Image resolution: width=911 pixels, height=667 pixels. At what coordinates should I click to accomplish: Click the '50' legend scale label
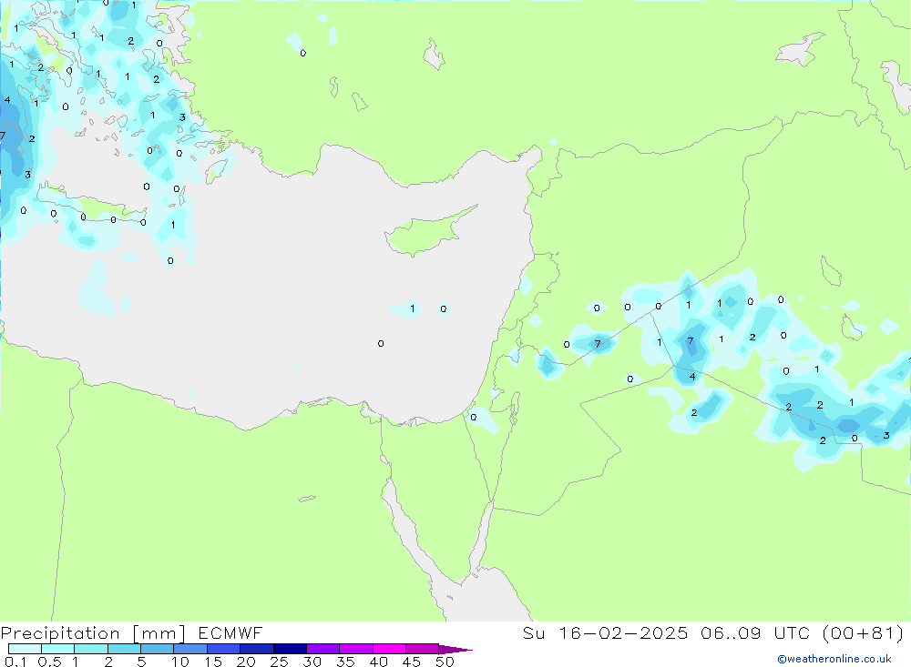[445, 662]
